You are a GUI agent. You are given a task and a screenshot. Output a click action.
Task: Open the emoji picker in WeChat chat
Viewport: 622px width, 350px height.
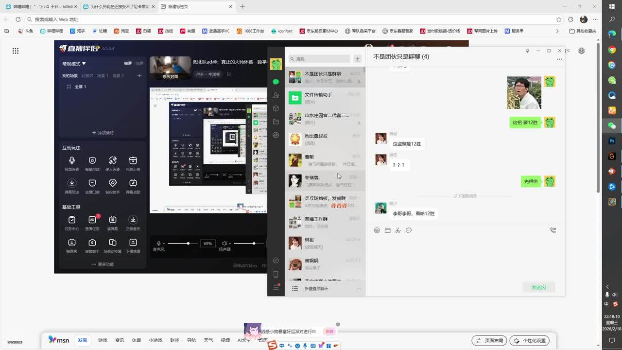click(x=377, y=230)
